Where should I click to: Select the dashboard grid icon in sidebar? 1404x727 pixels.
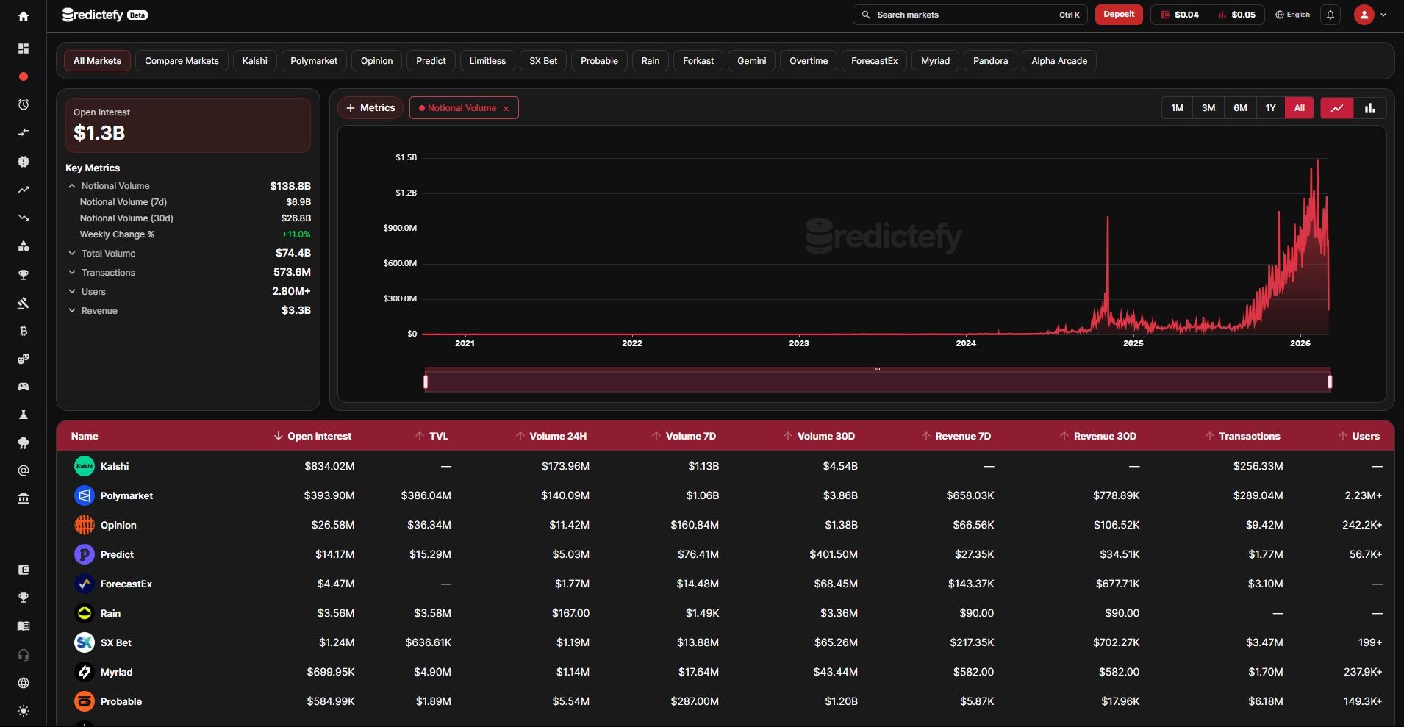coord(24,49)
